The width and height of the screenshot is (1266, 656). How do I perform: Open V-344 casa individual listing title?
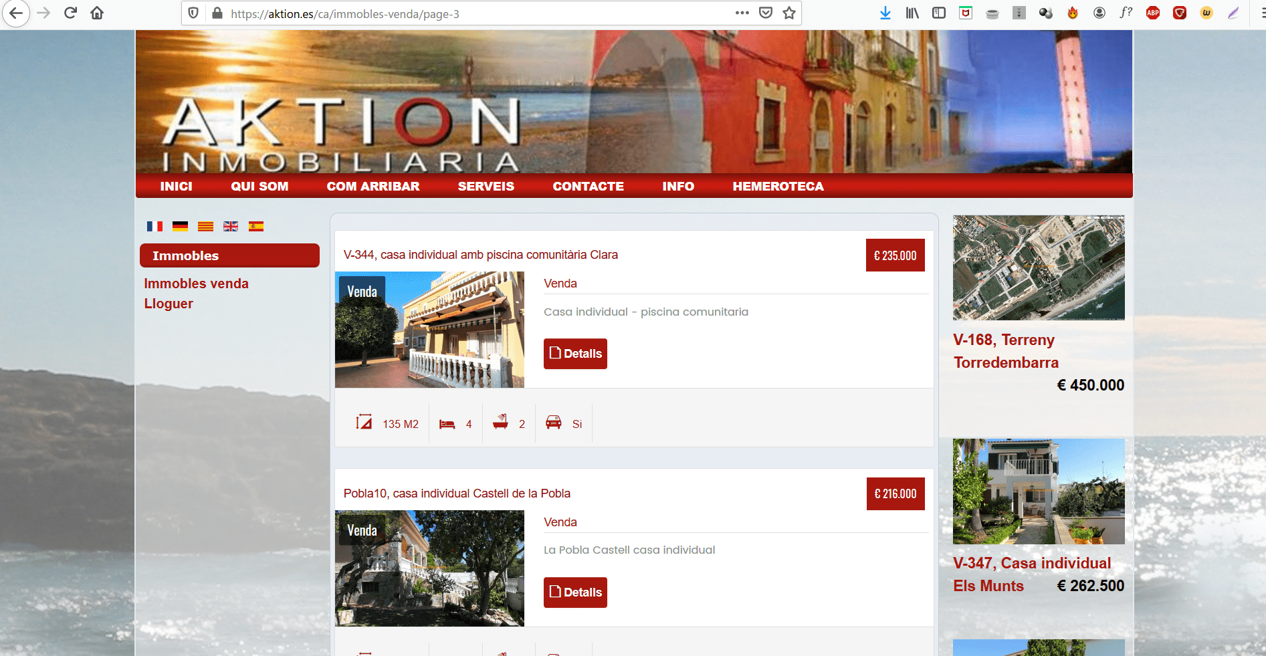(481, 255)
